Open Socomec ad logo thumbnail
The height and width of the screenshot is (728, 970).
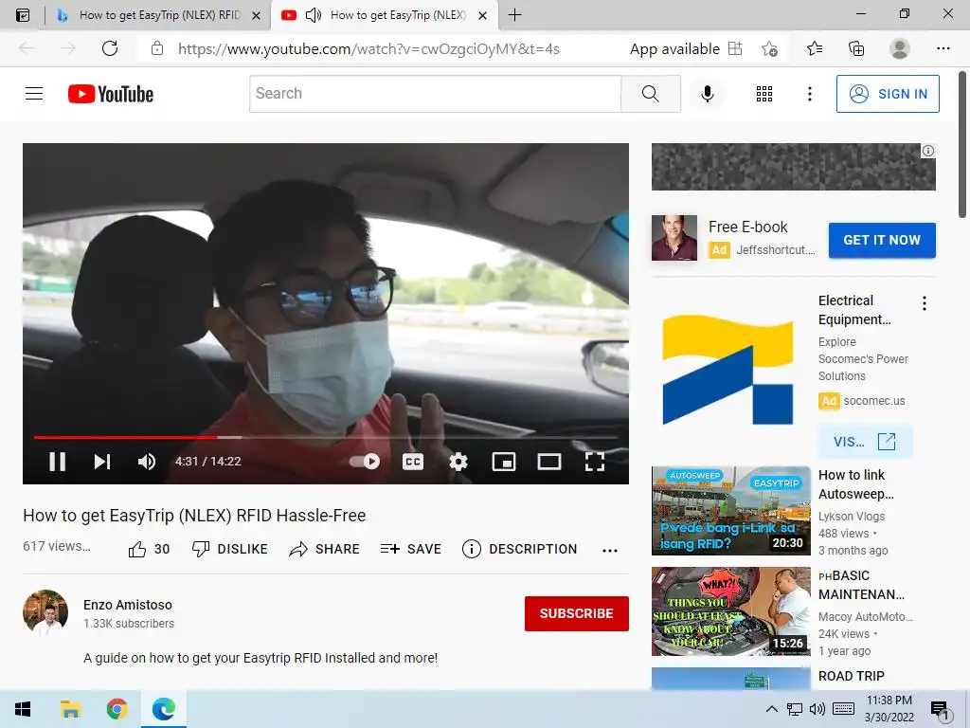click(x=727, y=370)
